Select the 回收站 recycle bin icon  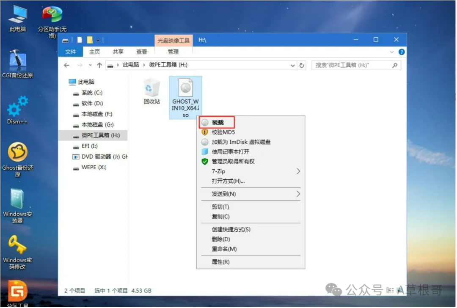(x=152, y=91)
